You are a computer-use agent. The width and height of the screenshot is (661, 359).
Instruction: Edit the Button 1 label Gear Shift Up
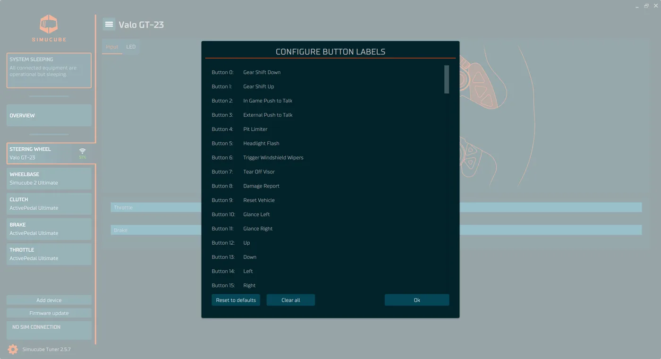(259, 86)
